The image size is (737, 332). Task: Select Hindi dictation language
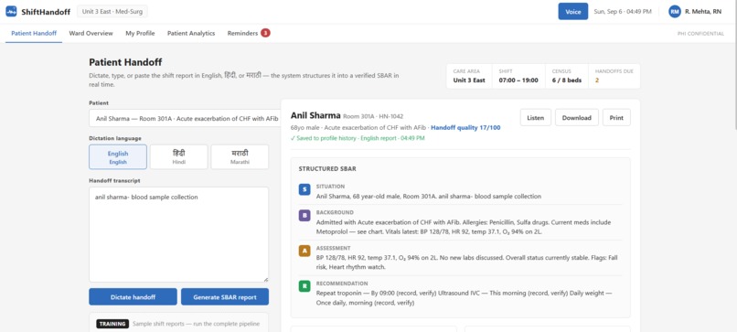pyautogui.click(x=178, y=157)
